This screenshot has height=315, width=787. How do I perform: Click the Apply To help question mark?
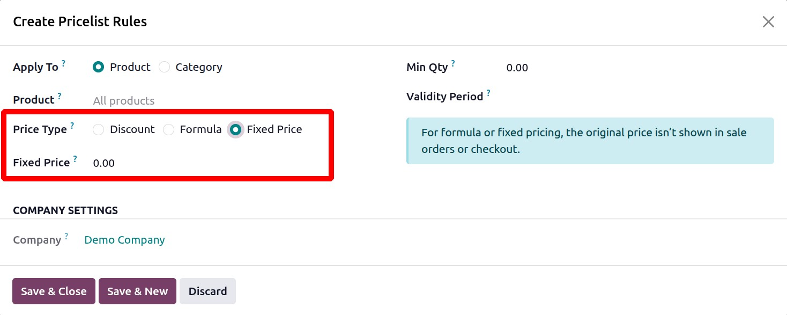[x=63, y=63]
